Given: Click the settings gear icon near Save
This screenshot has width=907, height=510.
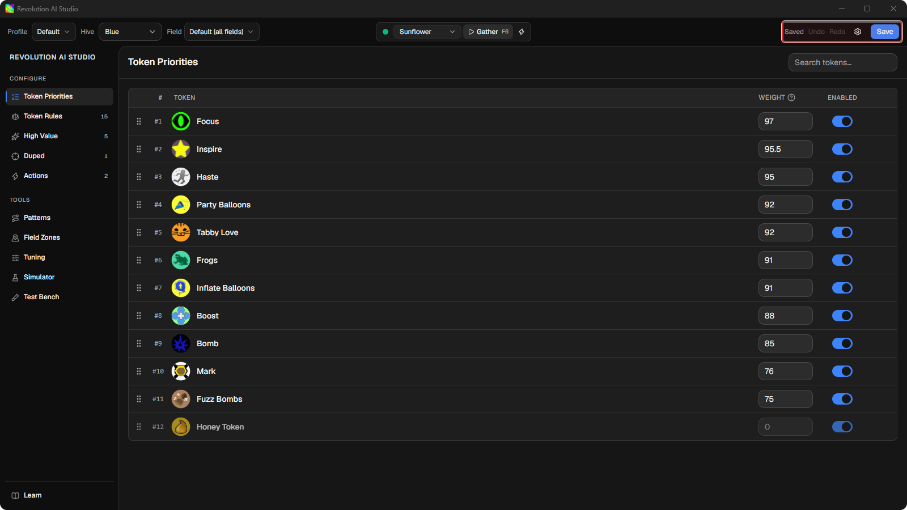Looking at the screenshot, I should coord(858,32).
